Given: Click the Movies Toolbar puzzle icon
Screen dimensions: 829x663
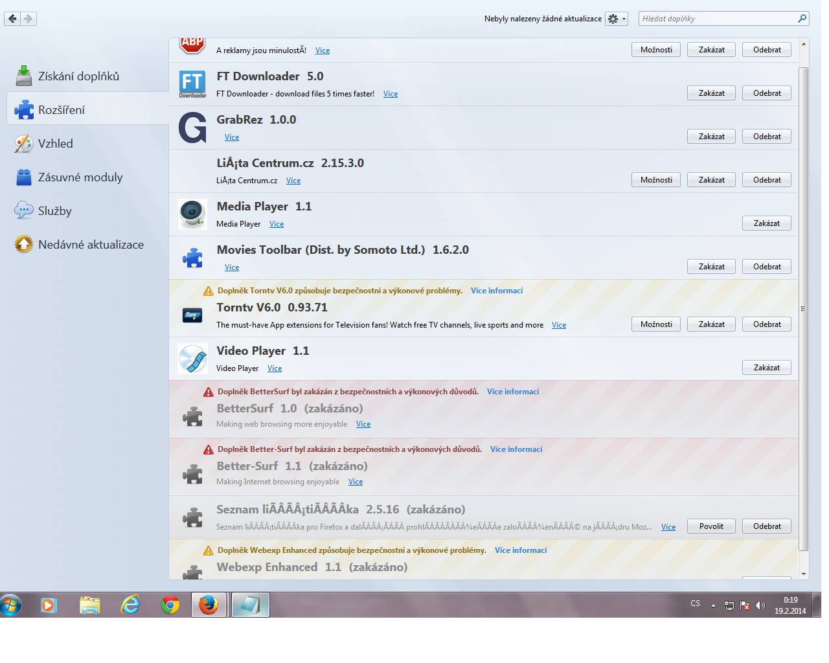Looking at the screenshot, I should [x=192, y=258].
